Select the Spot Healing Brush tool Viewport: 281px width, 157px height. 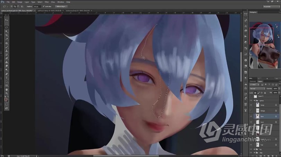tap(7, 43)
